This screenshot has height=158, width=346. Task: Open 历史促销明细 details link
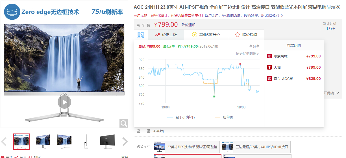247,54
